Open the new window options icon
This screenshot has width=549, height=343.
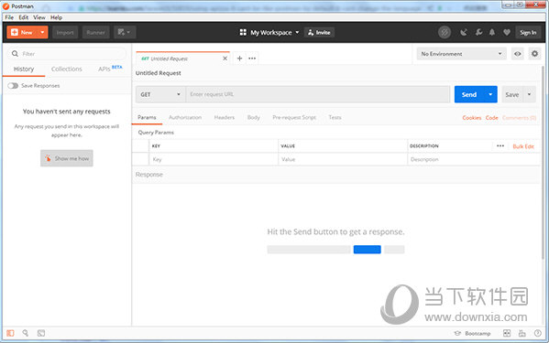point(125,33)
